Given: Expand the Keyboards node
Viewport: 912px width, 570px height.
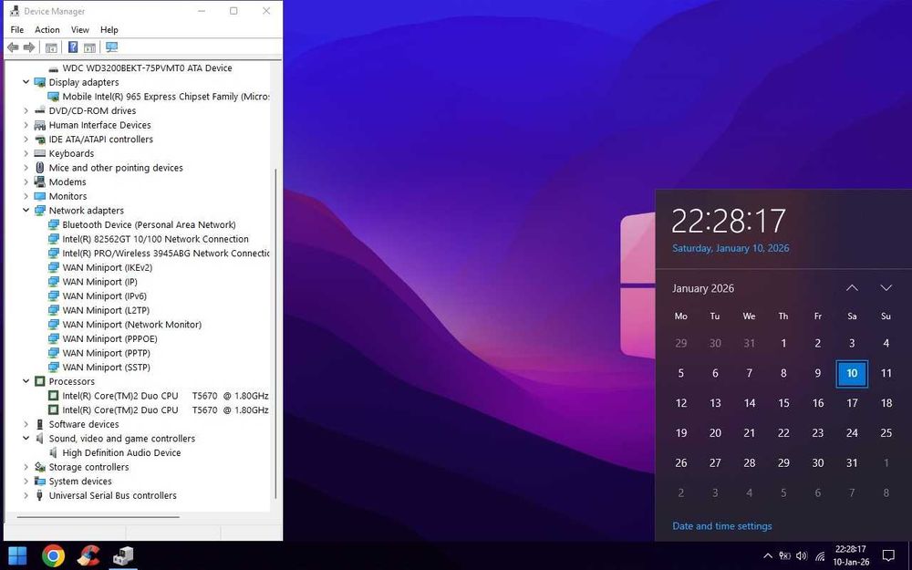Looking at the screenshot, I should pos(26,153).
